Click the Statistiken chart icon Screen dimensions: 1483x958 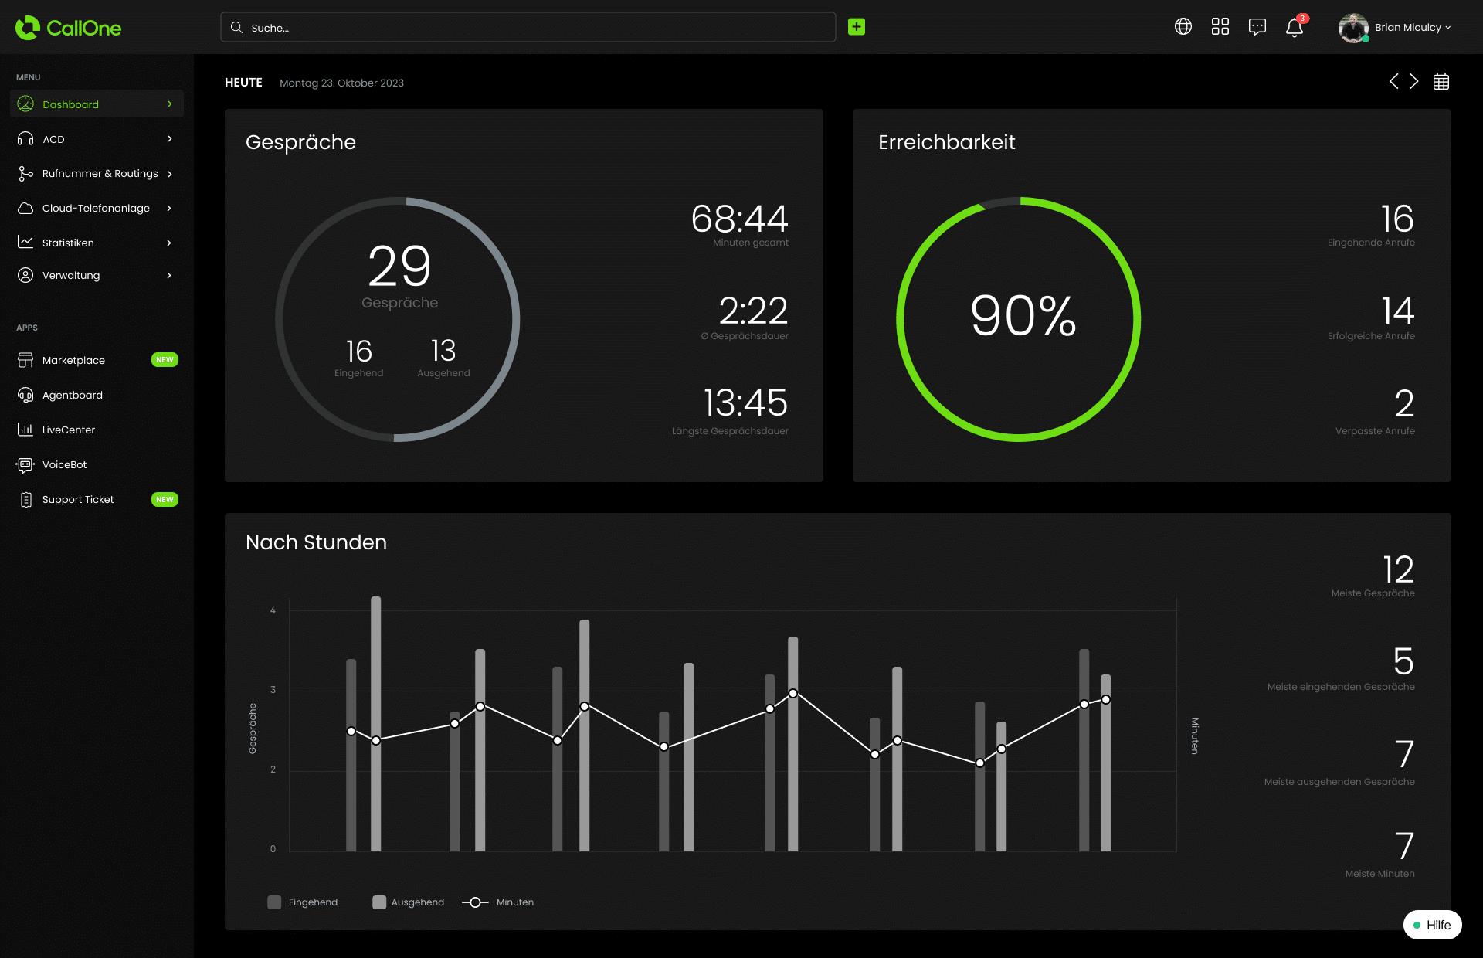tap(25, 243)
